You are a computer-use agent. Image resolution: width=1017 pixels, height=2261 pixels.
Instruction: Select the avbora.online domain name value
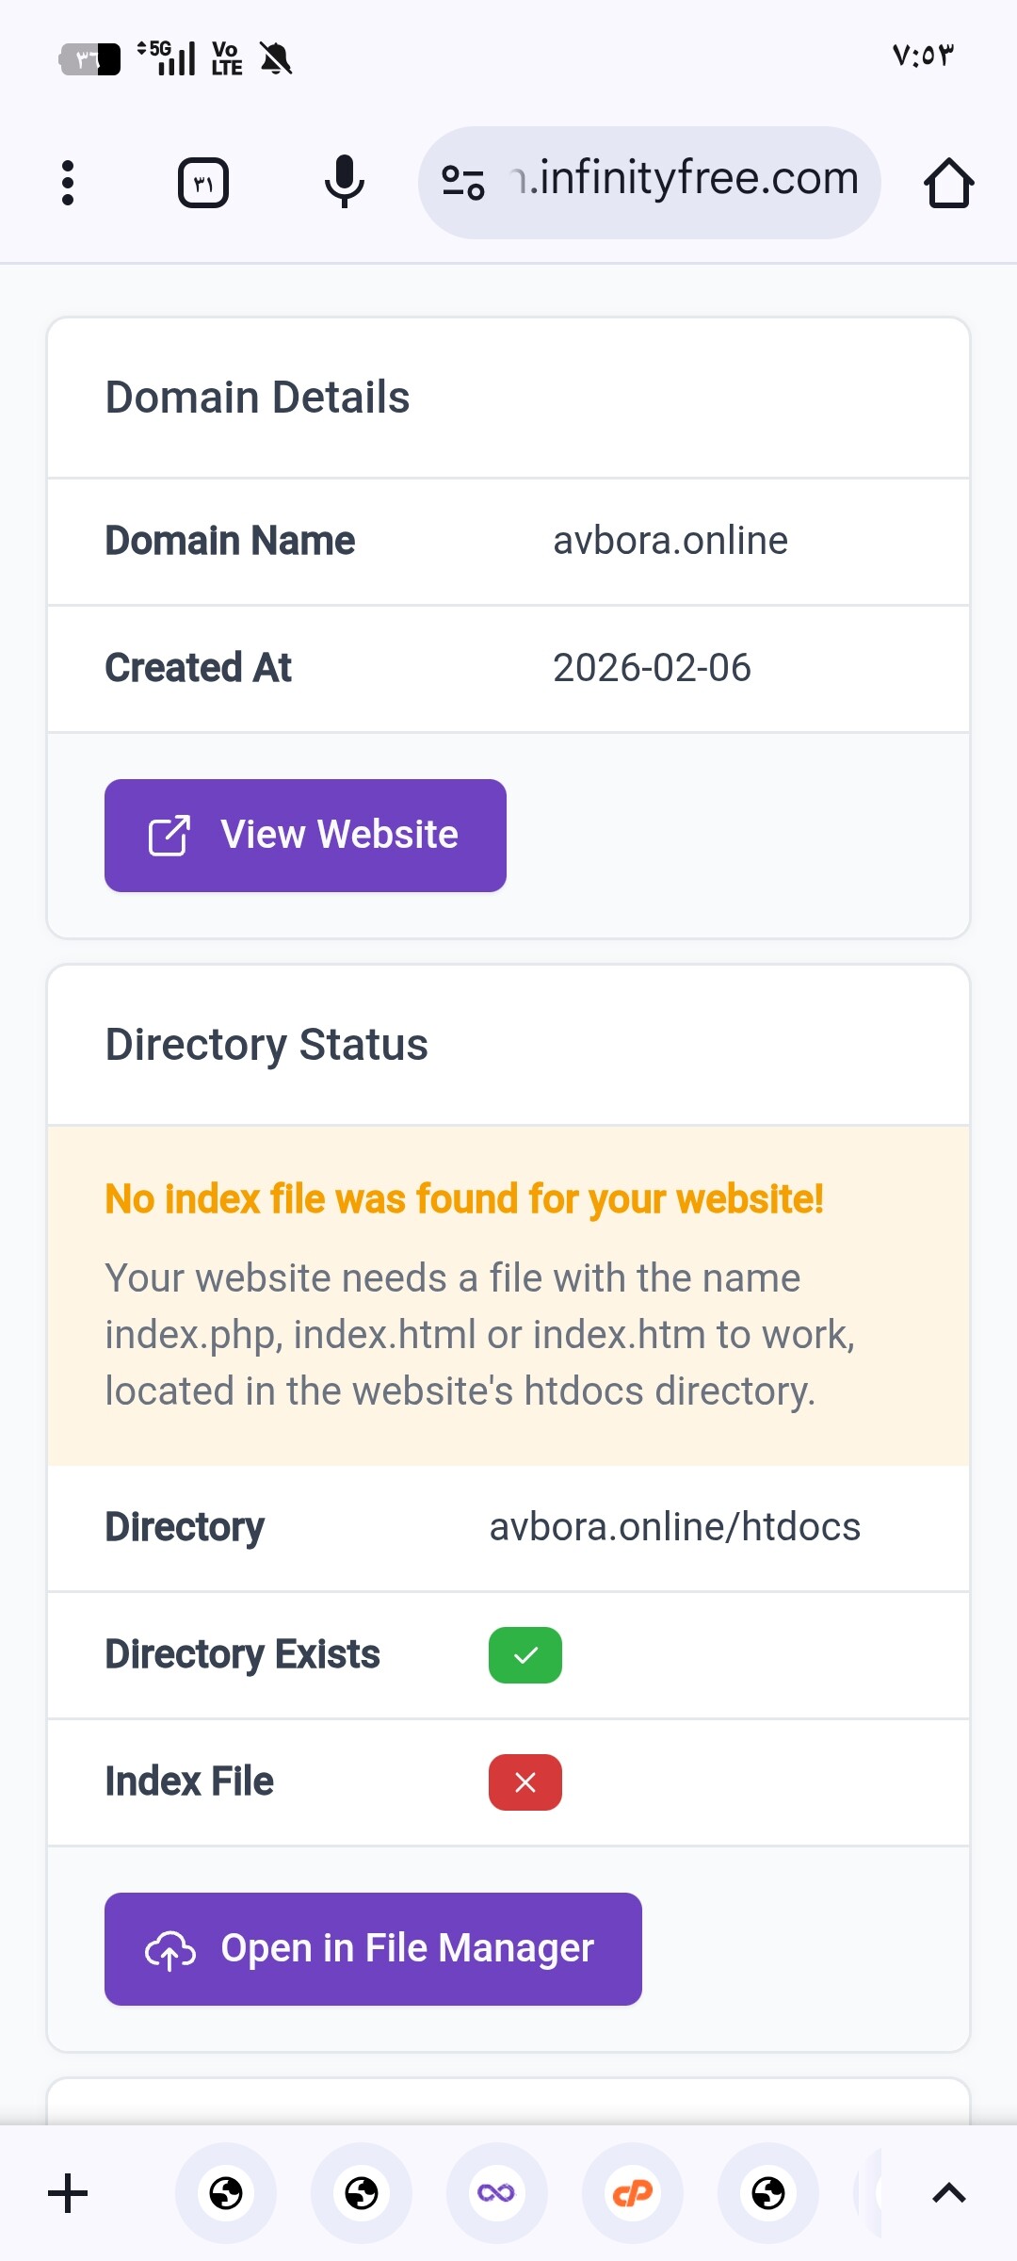click(670, 541)
